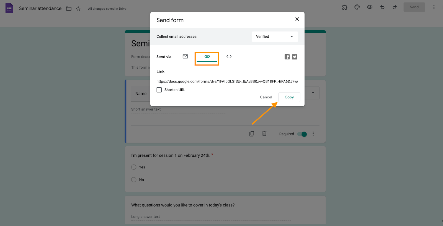
Task: Open the add-ons puzzle icon
Action: 345,7
